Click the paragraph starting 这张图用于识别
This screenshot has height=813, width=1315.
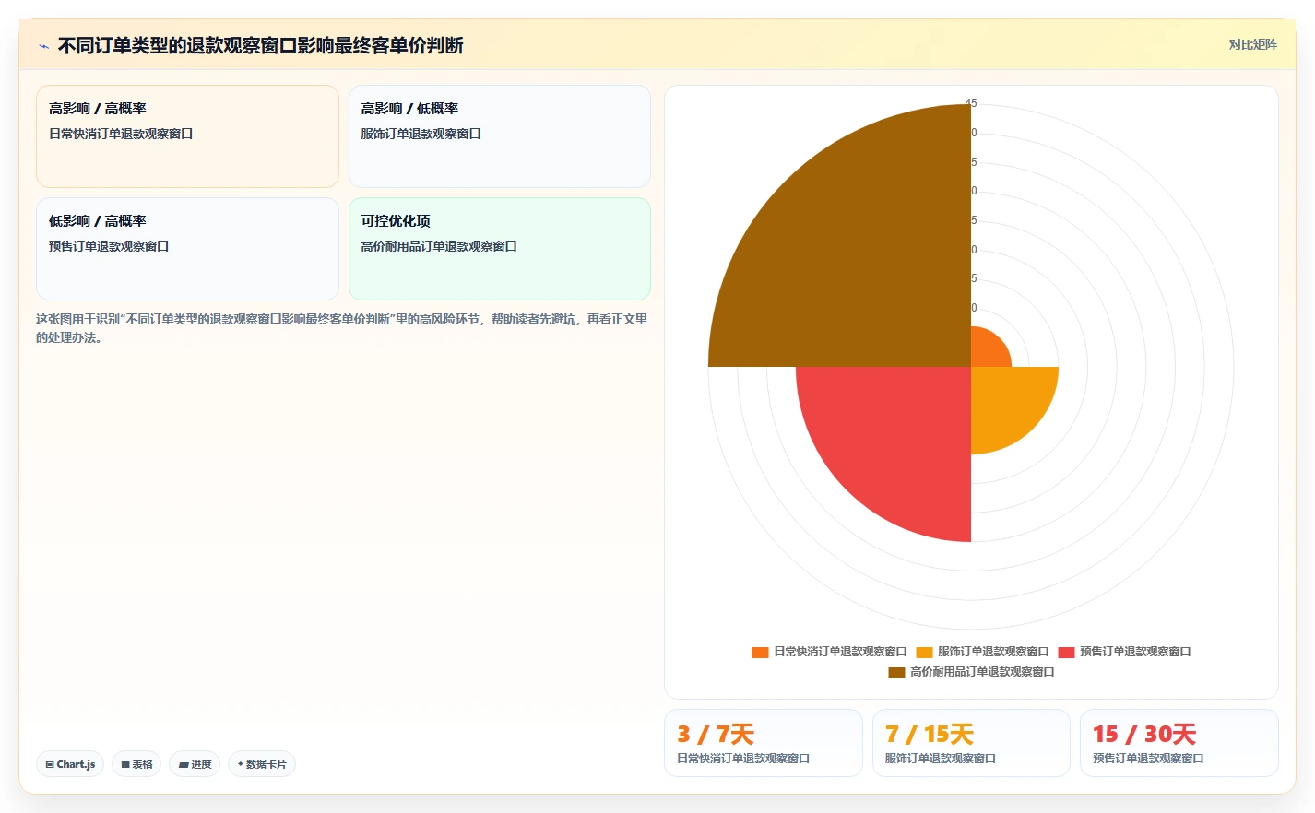coord(342,328)
